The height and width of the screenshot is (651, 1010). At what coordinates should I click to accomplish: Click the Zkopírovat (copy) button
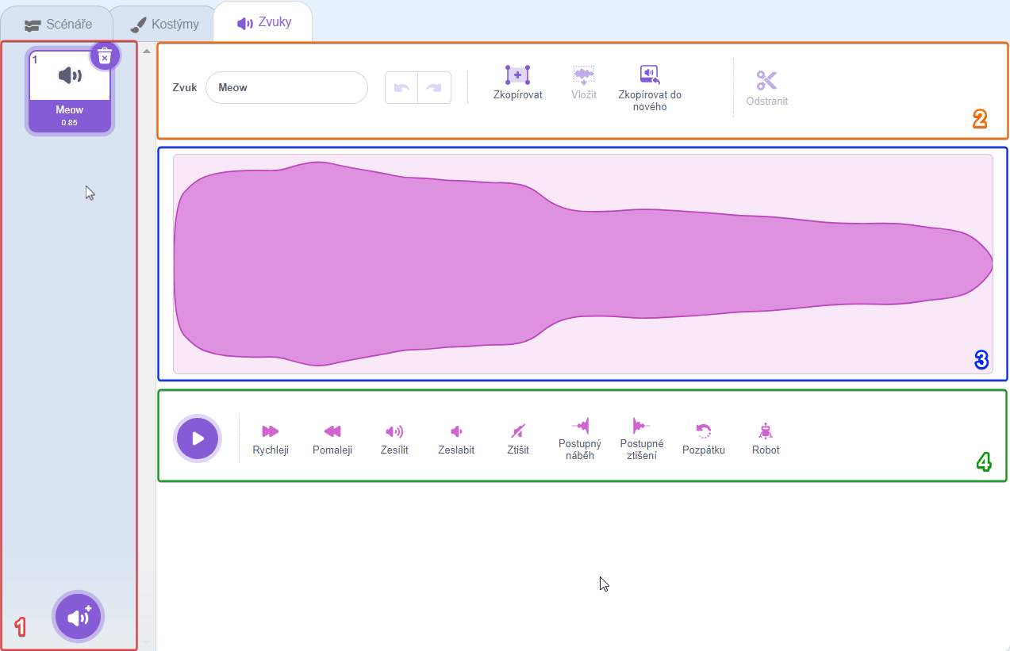point(517,76)
